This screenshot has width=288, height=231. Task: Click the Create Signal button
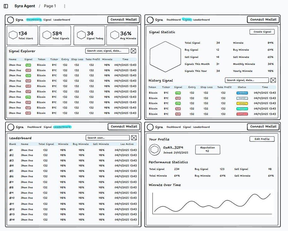coord(262,32)
